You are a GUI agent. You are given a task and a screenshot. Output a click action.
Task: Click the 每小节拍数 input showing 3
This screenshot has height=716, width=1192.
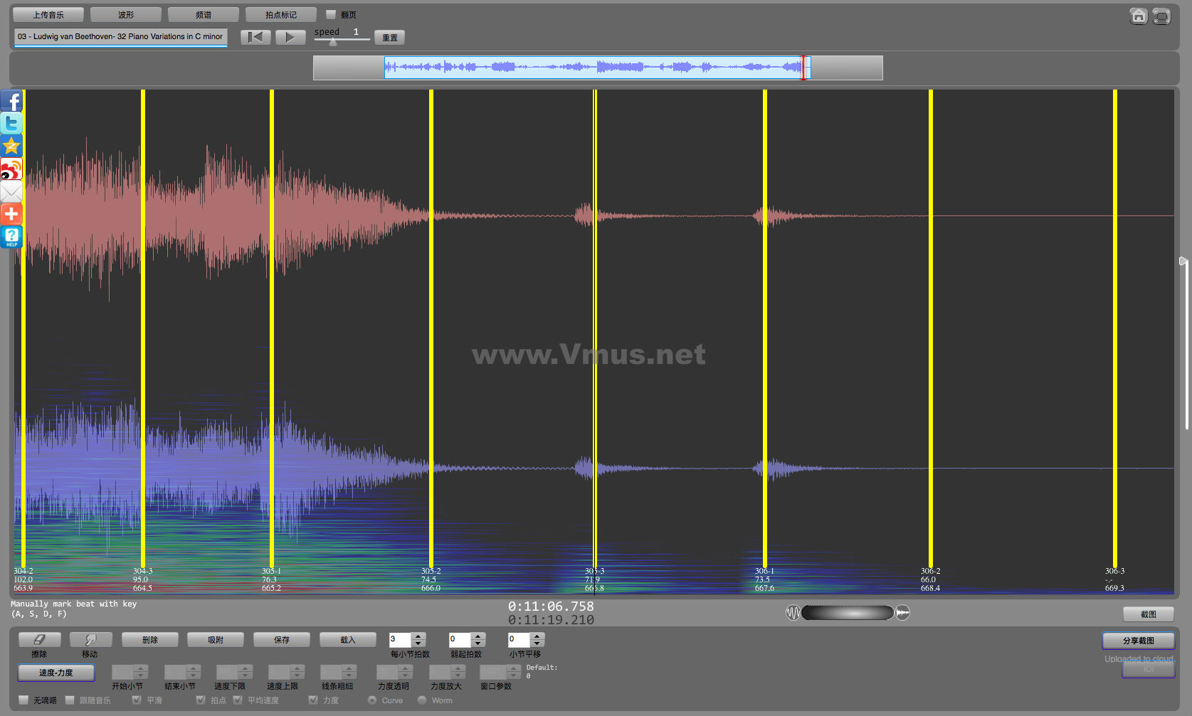coord(400,639)
